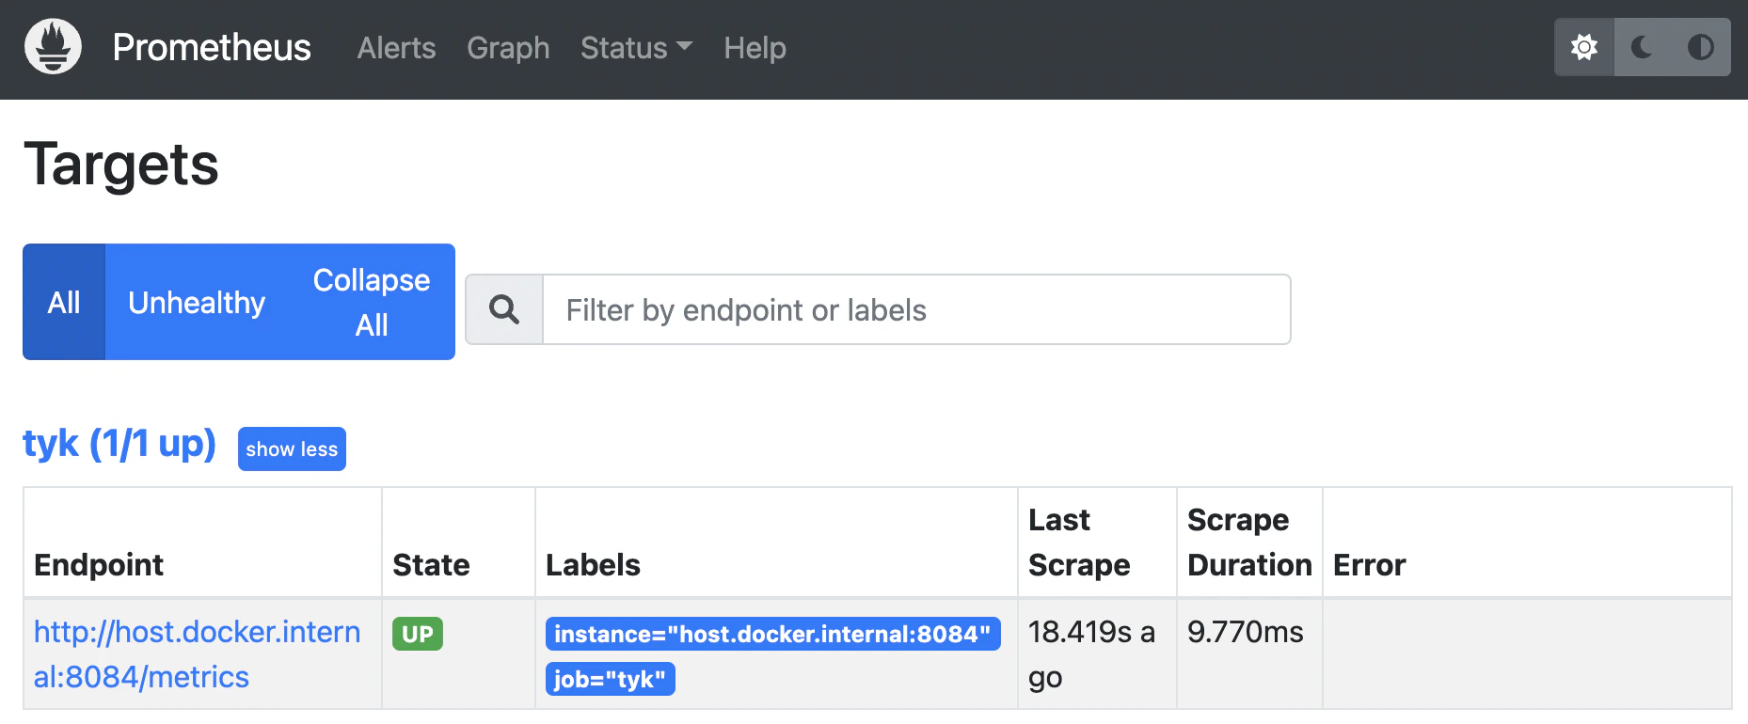Switch to light theme with sun icon
Screen dimensions: 1748x724
point(1584,47)
